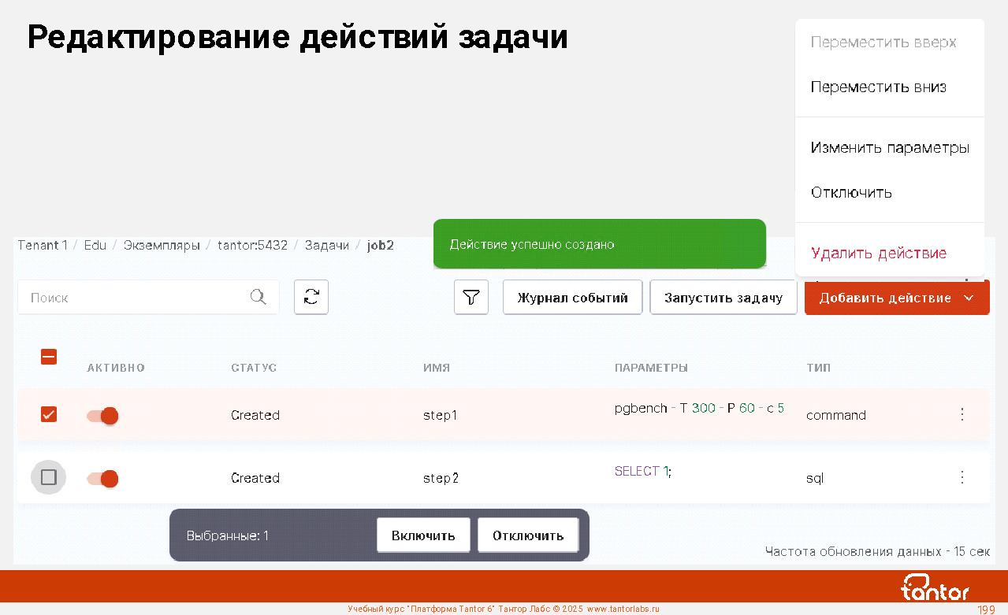Open three-dot menu for step1 row

962,414
